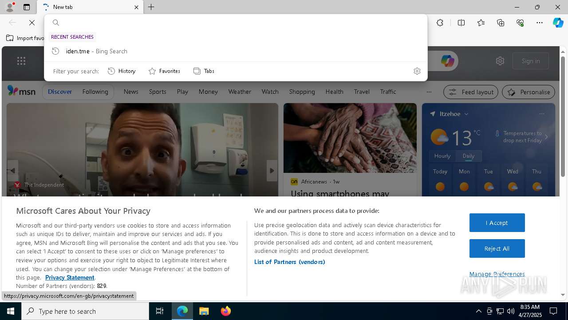The height and width of the screenshot is (320, 568).
Task: Open Manage Preferences link
Action: coord(497,274)
